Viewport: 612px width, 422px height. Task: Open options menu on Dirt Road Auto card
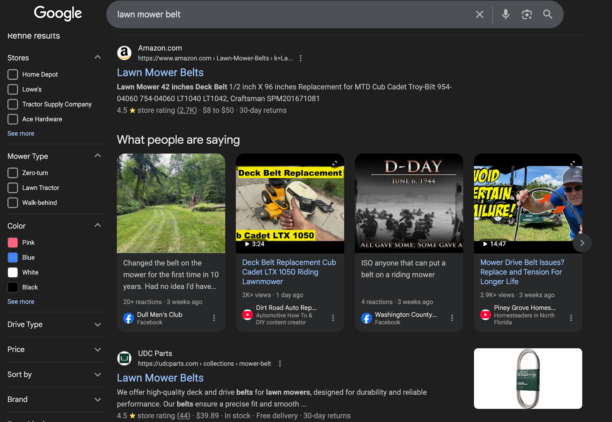coord(333,318)
